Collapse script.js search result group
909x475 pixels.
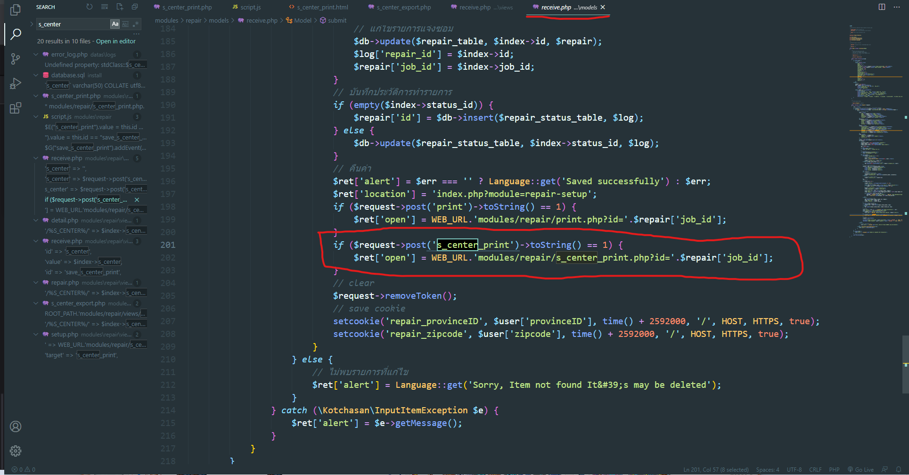click(36, 117)
